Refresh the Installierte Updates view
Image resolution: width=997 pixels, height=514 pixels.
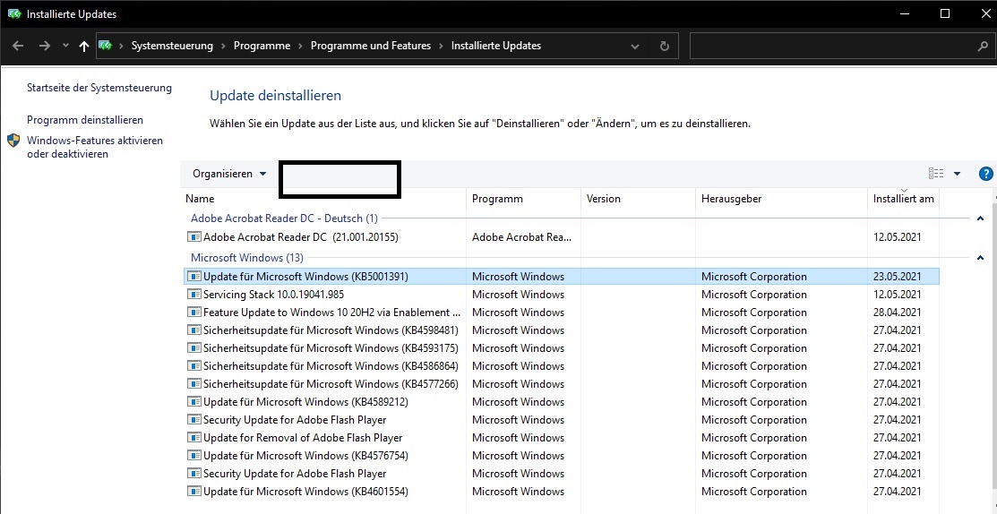point(665,46)
